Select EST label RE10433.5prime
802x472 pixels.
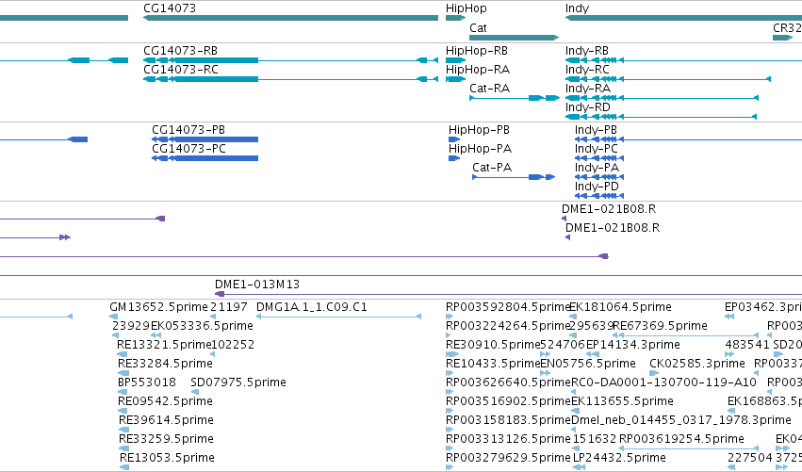click(493, 364)
